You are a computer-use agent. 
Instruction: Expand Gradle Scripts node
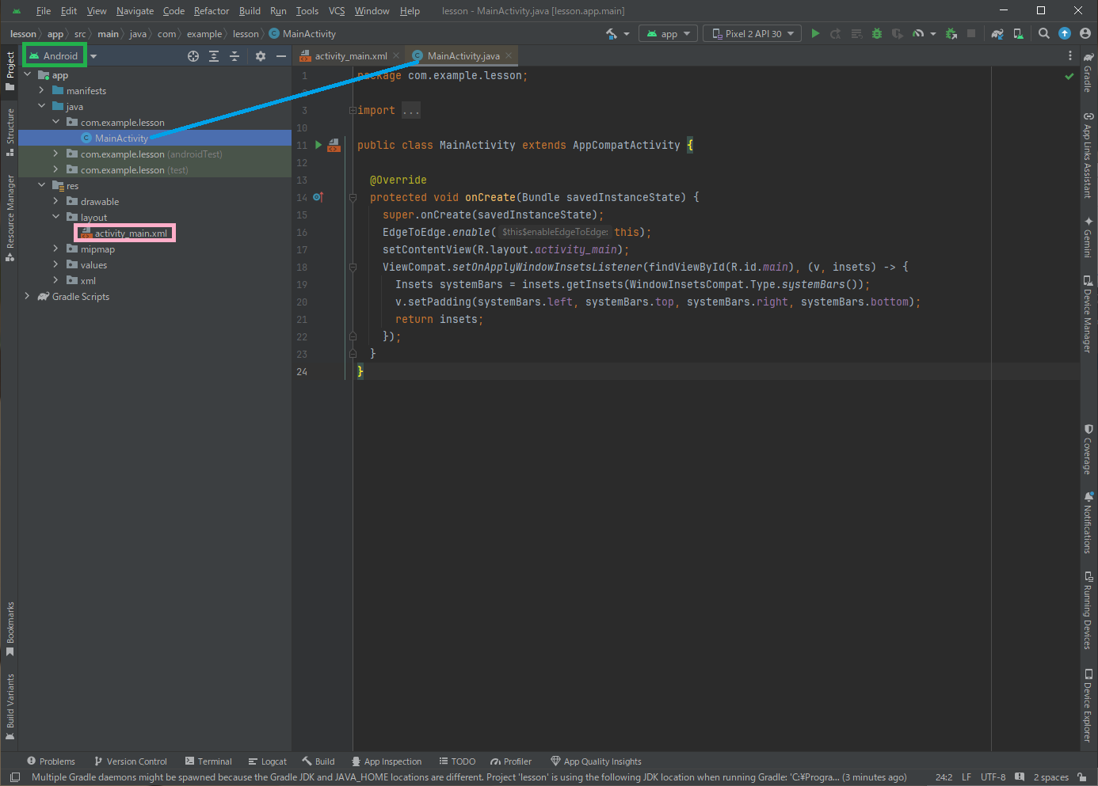[27, 296]
